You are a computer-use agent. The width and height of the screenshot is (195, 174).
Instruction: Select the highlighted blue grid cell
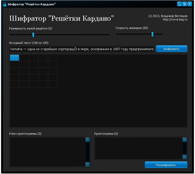coord(15,58)
